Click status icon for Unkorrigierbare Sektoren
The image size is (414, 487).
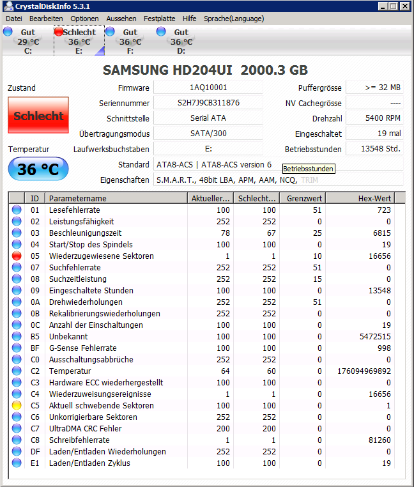pos(17,417)
